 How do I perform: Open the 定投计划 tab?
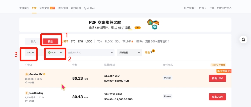(76, 8)
